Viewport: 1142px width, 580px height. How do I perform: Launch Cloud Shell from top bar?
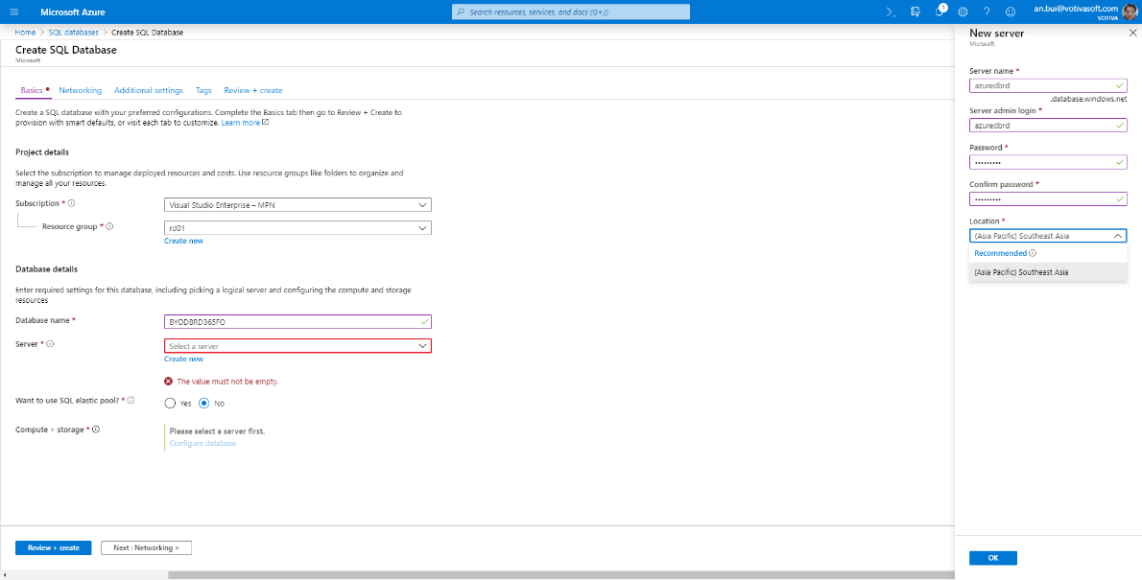point(891,12)
